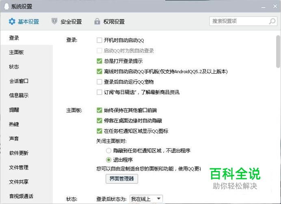Viewport: 281px width, 204px height.
Task: Uncheck 总是打开登录提示
Action: click(99, 61)
